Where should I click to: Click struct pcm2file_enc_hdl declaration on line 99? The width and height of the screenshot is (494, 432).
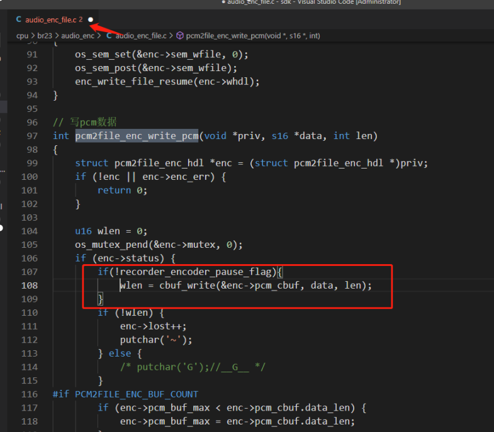252,163
